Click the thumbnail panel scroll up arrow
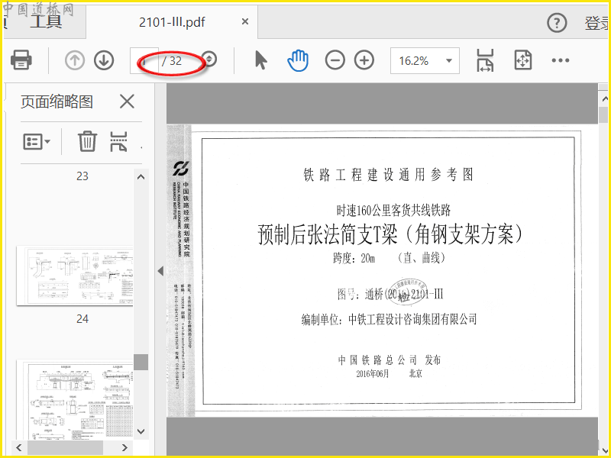Image resolution: width=611 pixels, height=458 pixels. click(141, 177)
